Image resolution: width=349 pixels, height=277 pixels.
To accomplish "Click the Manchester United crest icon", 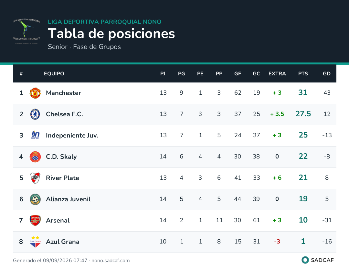I will pos(35,93).
